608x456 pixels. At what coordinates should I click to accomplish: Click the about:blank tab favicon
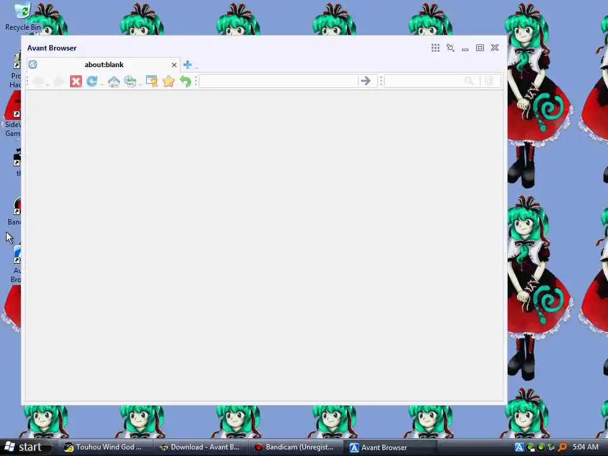[x=33, y=64]
